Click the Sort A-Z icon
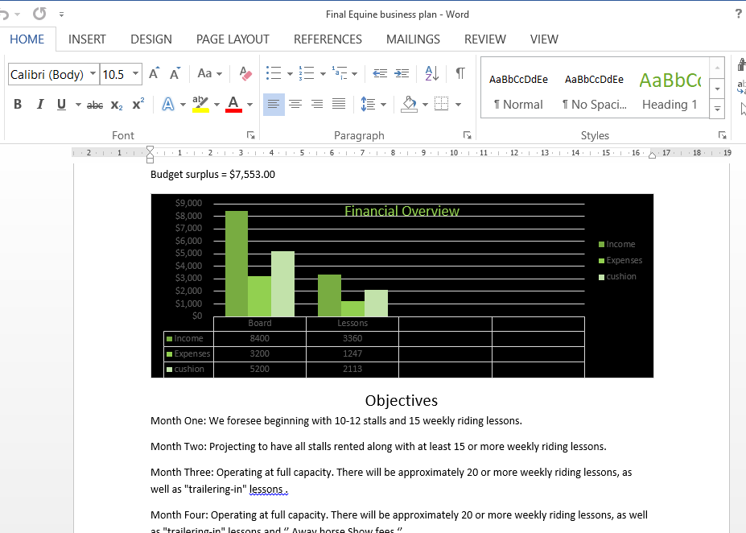746x533 pixels. (431, 73)
